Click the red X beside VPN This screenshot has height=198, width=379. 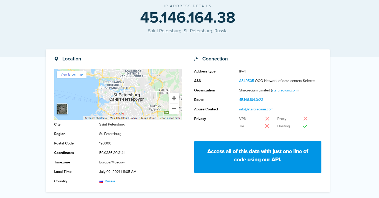(x=267, y=119)
